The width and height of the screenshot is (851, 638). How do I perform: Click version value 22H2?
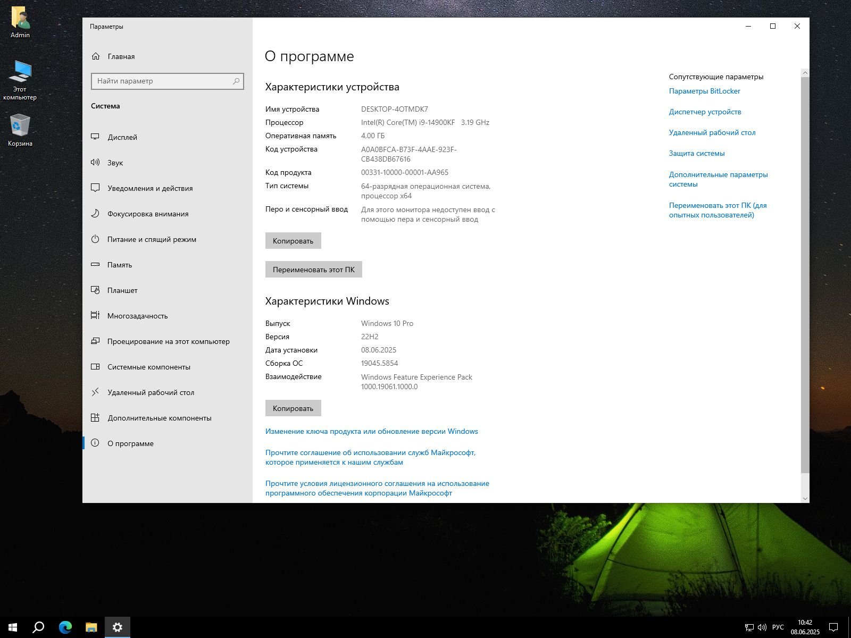click(x=370, y=337)
